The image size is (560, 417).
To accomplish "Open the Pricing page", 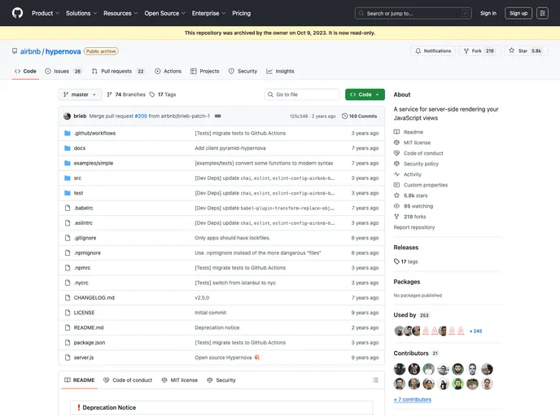I will 242,13.
